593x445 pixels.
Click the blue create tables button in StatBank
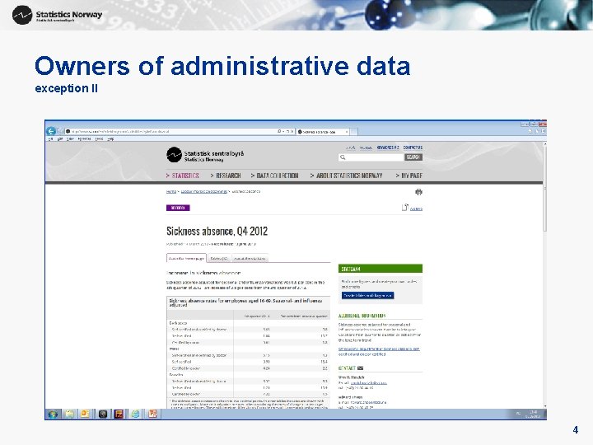[368, 295]
